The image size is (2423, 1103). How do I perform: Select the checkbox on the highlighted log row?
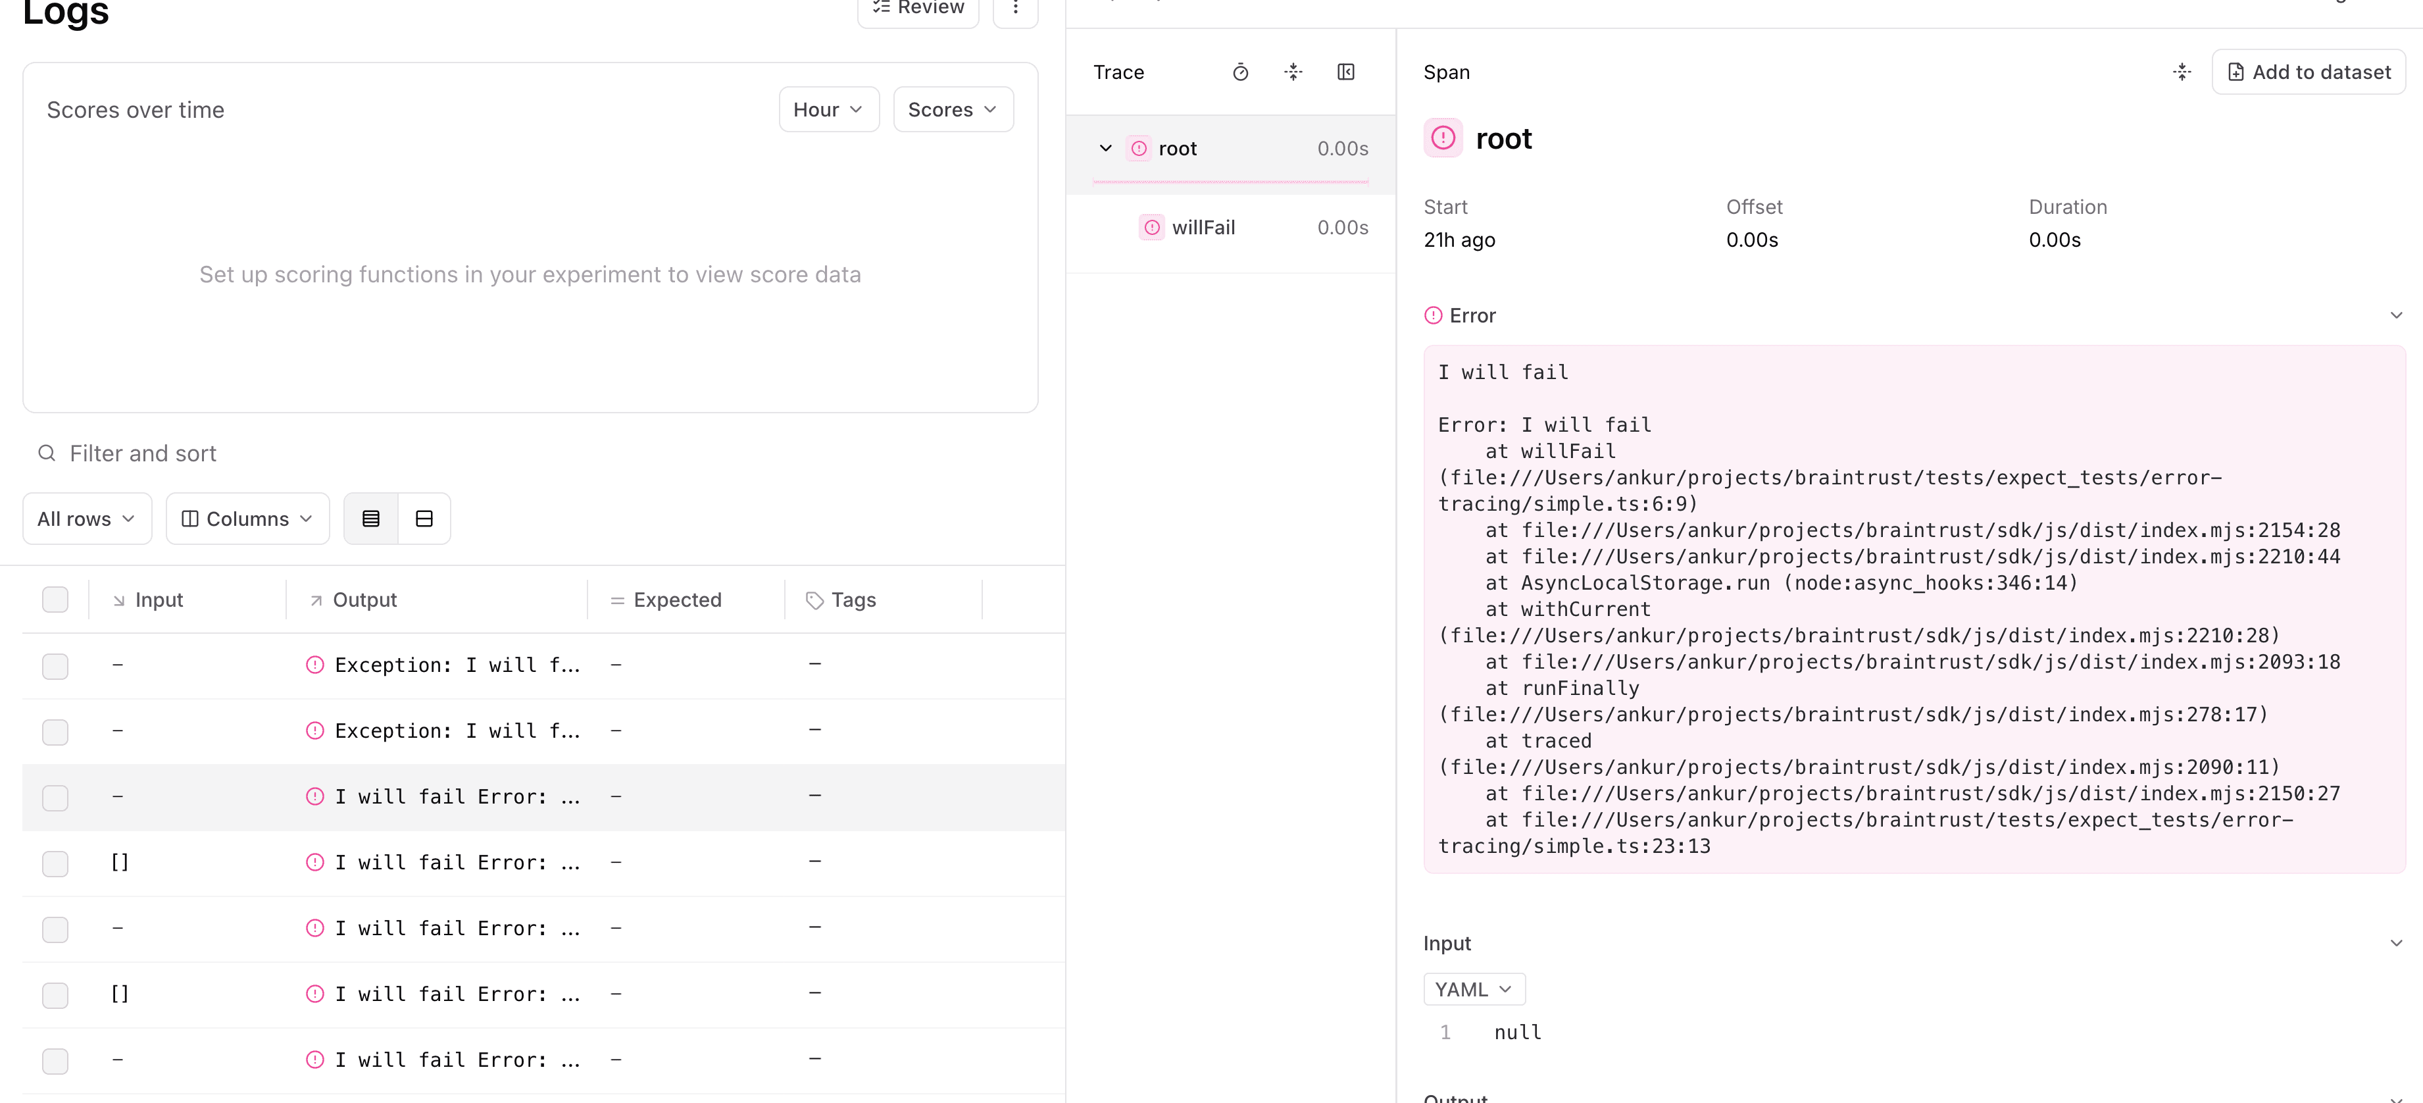55,798
